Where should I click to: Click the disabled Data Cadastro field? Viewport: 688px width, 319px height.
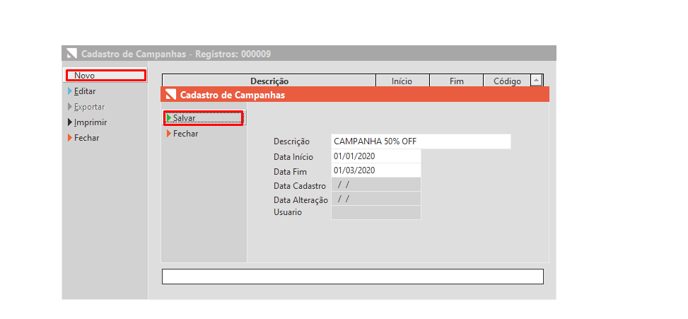[376, 185]
